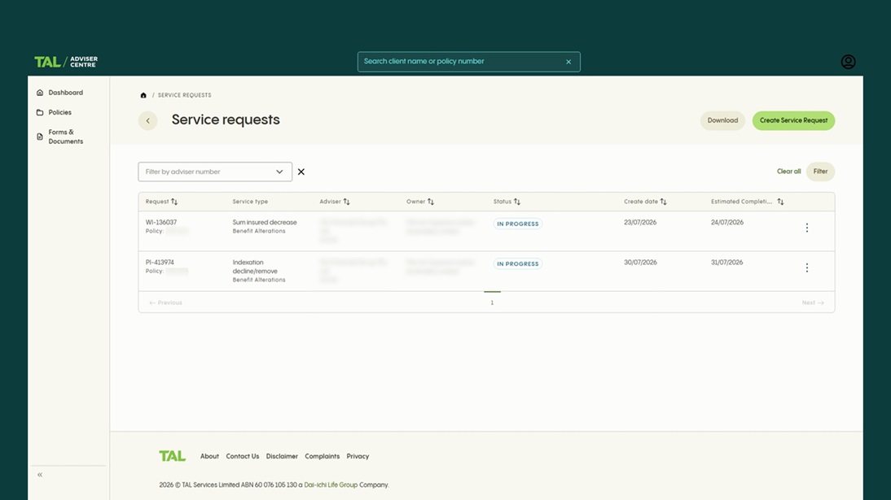Sort by the Request column
The width and height of the screenshot is (891, 500).
tap(173, 202)
